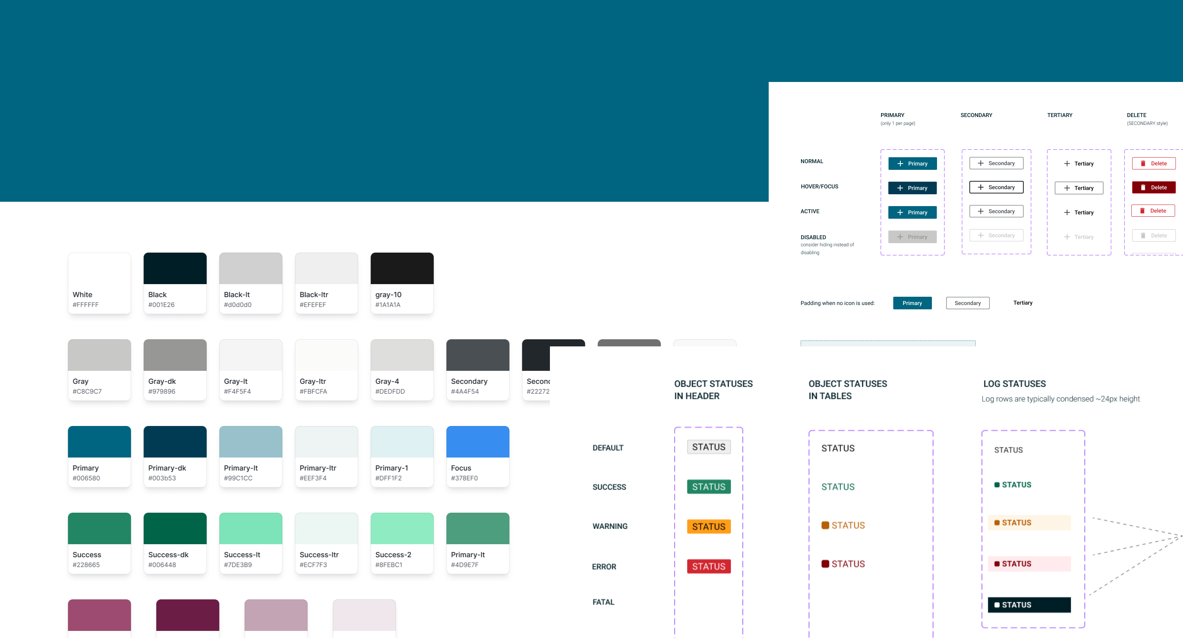Click the green dot beside log success STATUS
Screen dimensions: 1183x638
click(x=997, y=485)
